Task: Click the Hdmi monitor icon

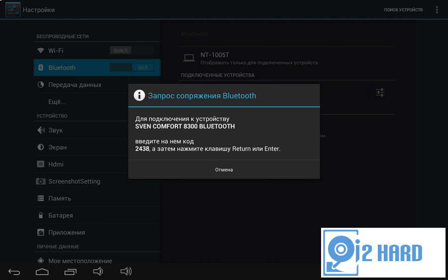Action: pos(41,164)
